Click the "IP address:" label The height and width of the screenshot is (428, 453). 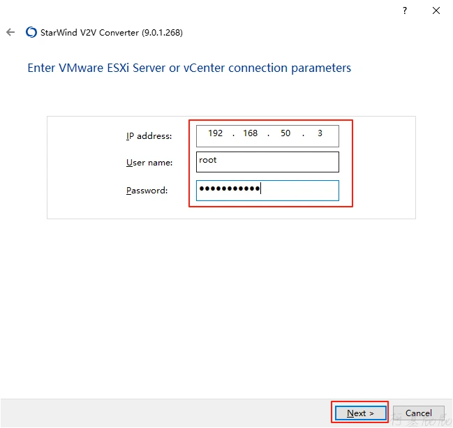(149, 136)
